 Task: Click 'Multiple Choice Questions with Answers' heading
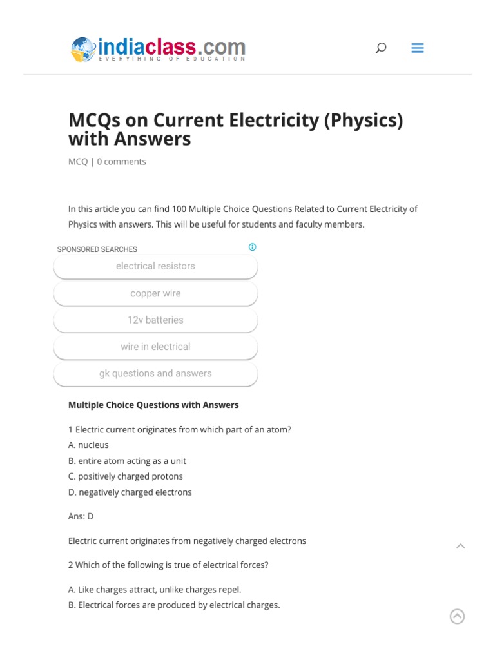pos(153,405)
